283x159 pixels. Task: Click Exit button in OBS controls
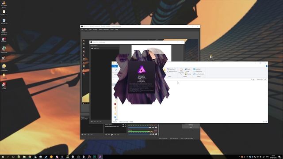pos(191,127)
